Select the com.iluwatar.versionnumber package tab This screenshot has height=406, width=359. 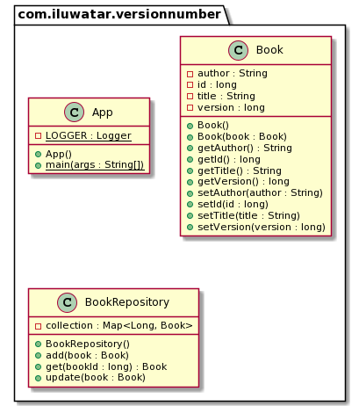[119, 14]
